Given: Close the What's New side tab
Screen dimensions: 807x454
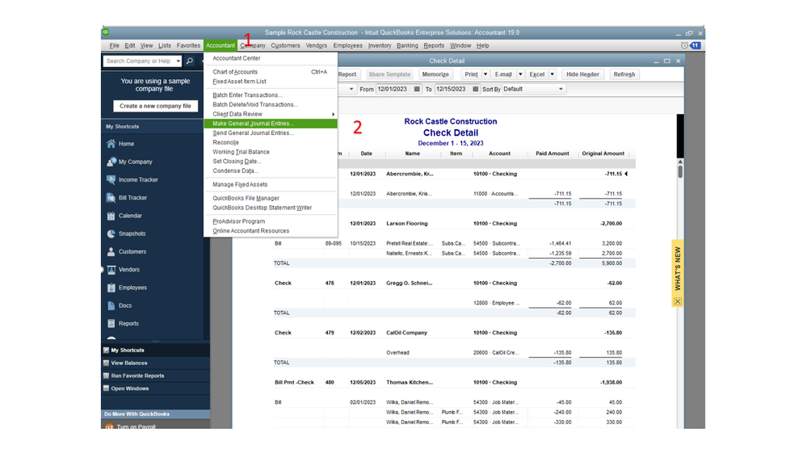Looking at the screenshot, I should point(677,301).
